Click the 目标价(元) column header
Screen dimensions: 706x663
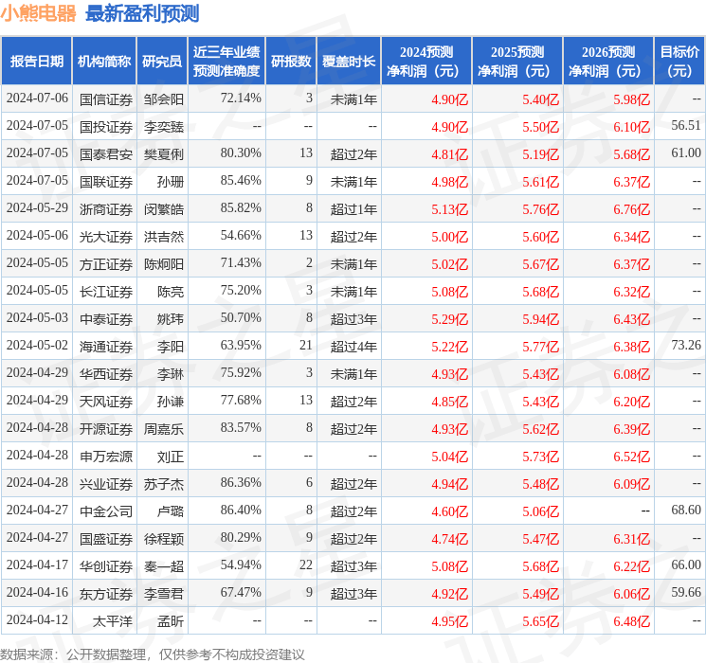point(679,62)
